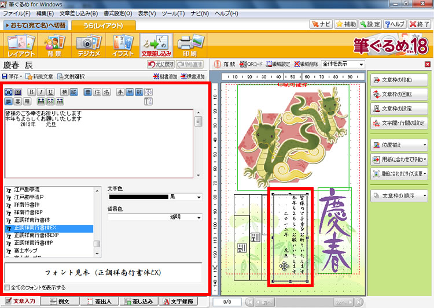
Task: Click 文章枠の移動 button
Action: point(399,80)
